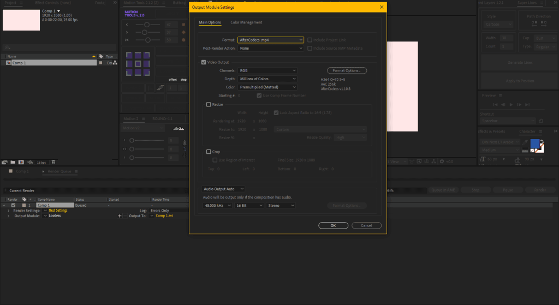Create a new folder in Project panel

click(13, 163)
